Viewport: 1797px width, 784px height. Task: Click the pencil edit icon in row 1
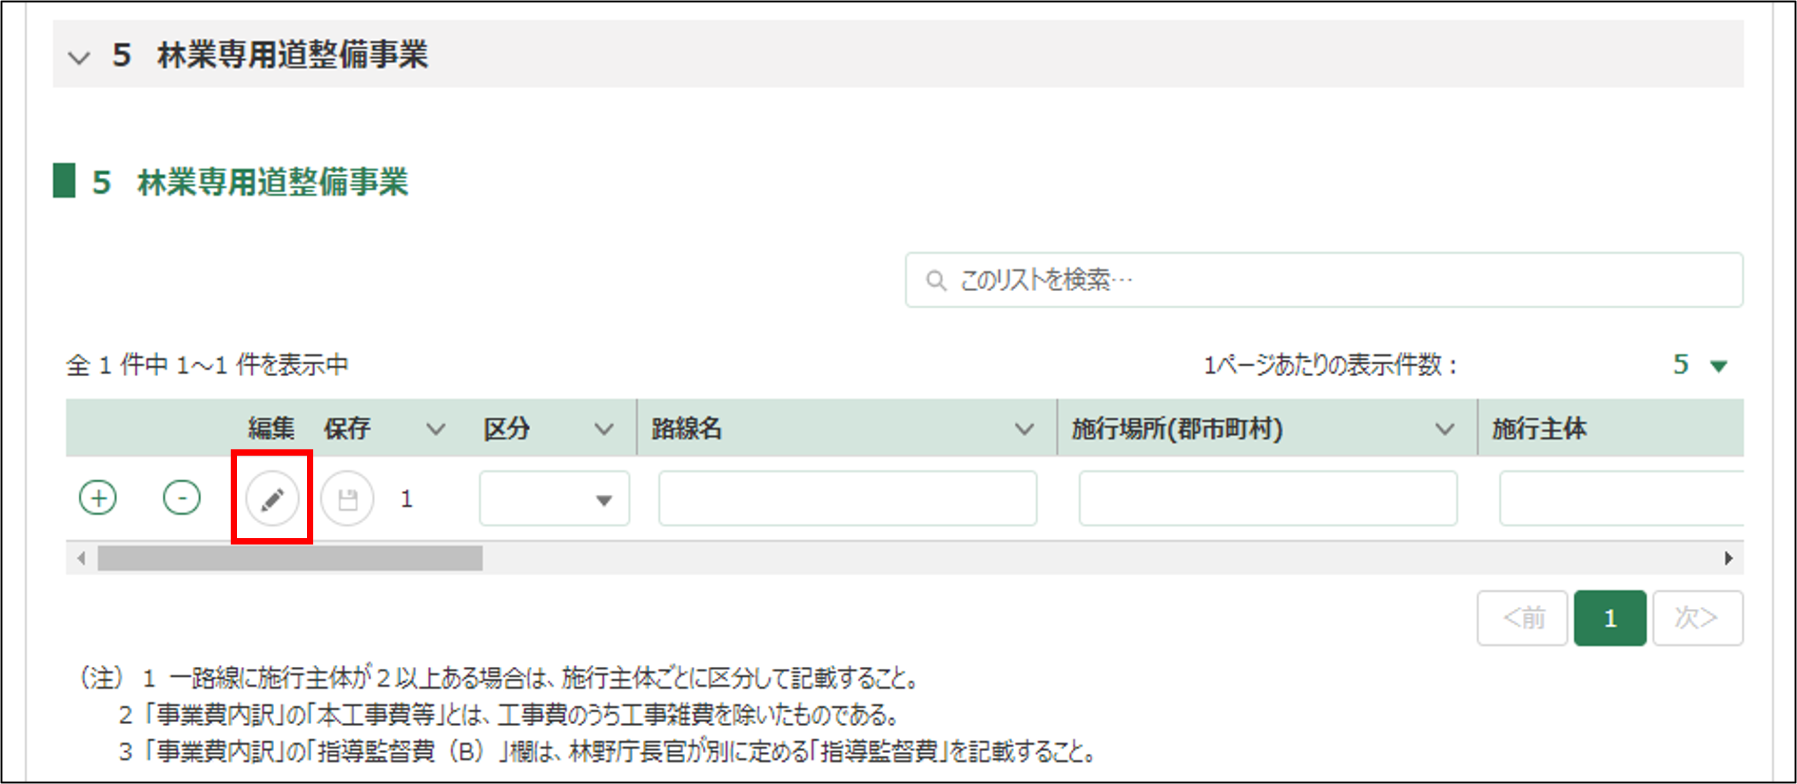[272, 499]
